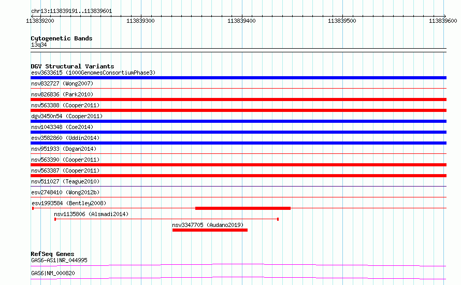Select variant label esv2748410 (Wong2012b)
Viewport: 461px width, 285px height.
click(65, 192)
